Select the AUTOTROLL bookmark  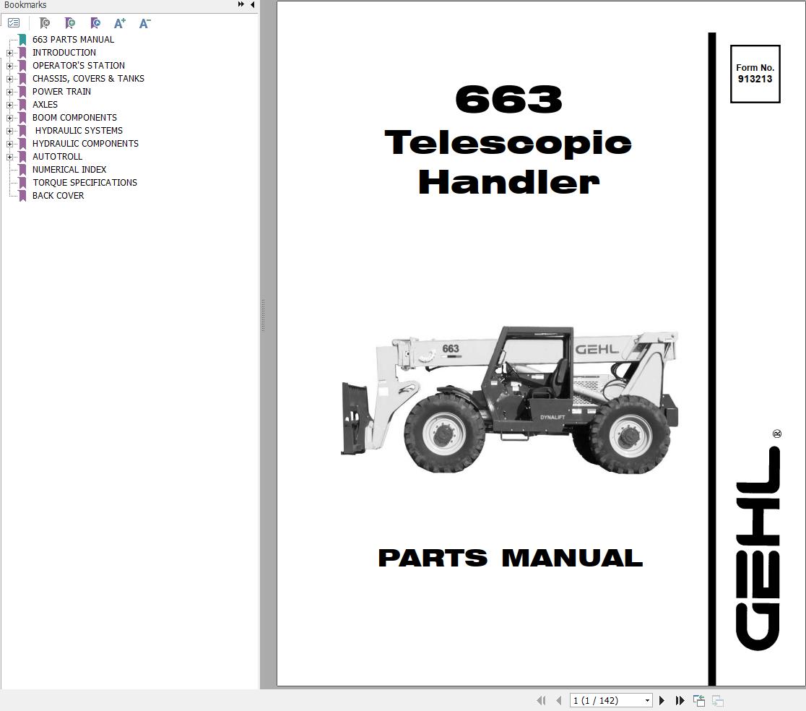tap(57, 156)
